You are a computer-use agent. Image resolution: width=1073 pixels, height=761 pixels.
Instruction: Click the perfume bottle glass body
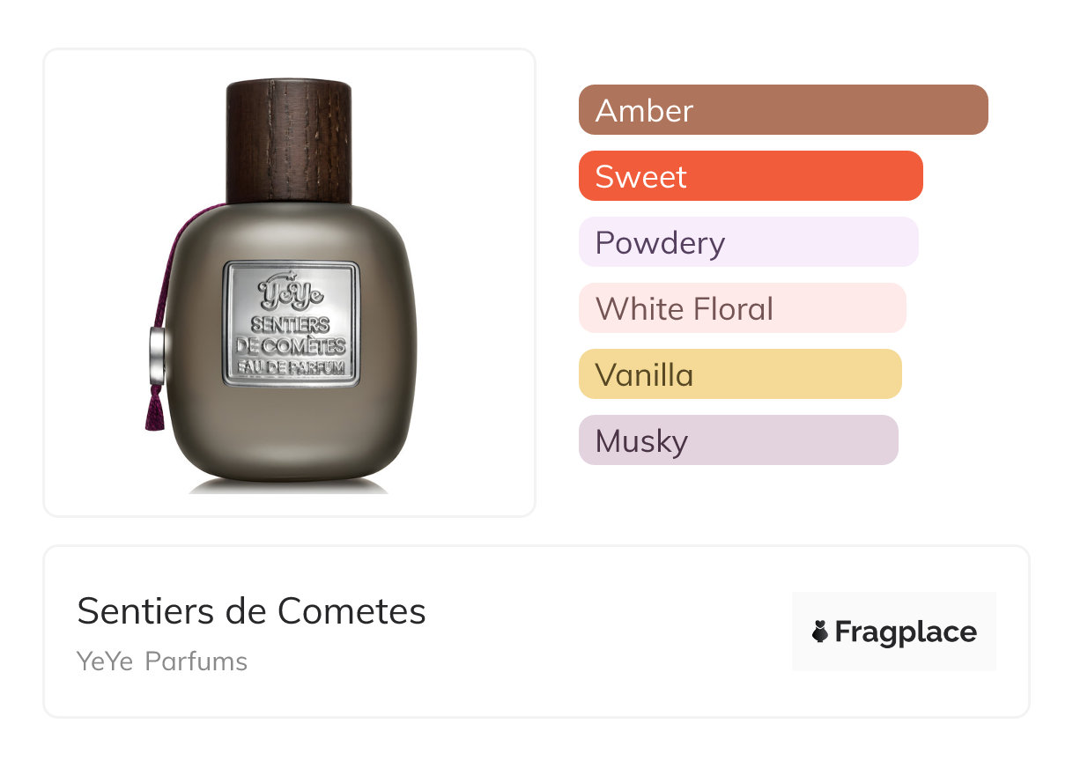tap(291, 432)
